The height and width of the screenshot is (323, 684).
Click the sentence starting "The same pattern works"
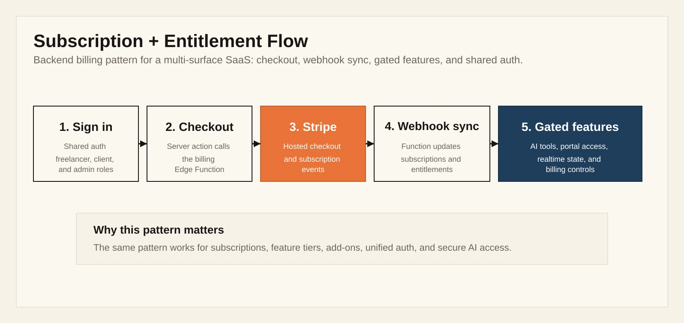[302, 248]
